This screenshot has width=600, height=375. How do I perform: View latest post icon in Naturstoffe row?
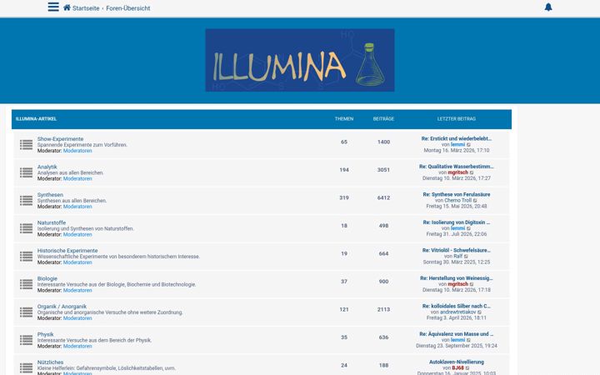pyautogui.click(x=468, y=228)
